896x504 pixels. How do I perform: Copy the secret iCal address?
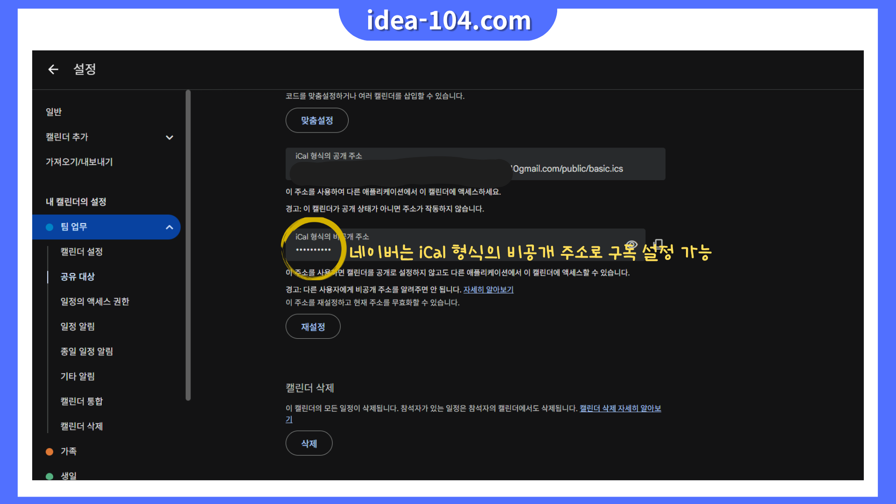(x=658, y=243)
